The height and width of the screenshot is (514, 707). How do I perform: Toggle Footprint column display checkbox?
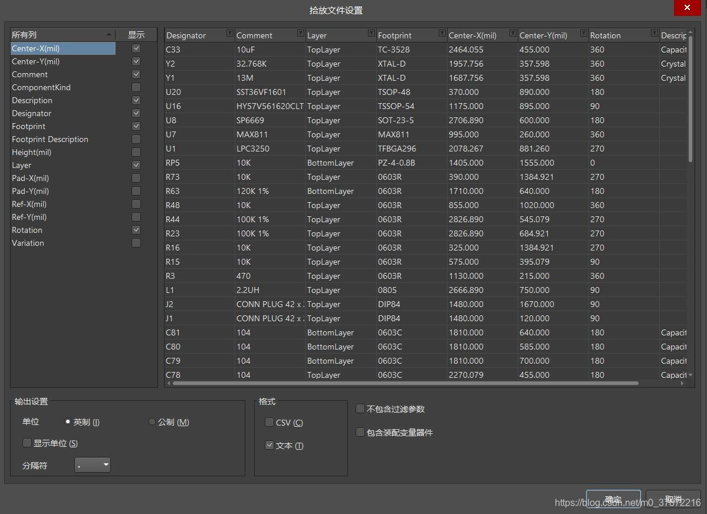pos(136,126)
